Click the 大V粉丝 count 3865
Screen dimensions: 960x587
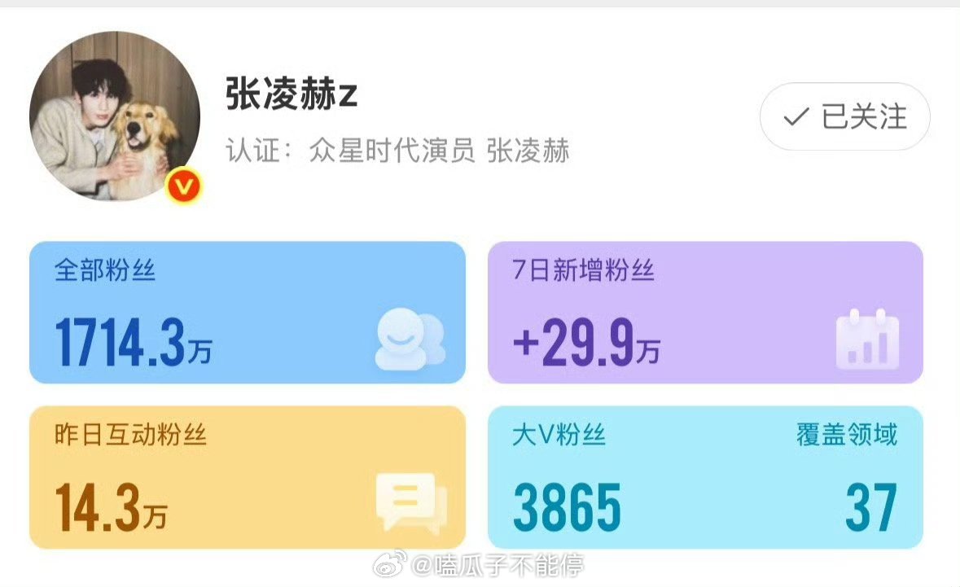(x=565, y=506)
